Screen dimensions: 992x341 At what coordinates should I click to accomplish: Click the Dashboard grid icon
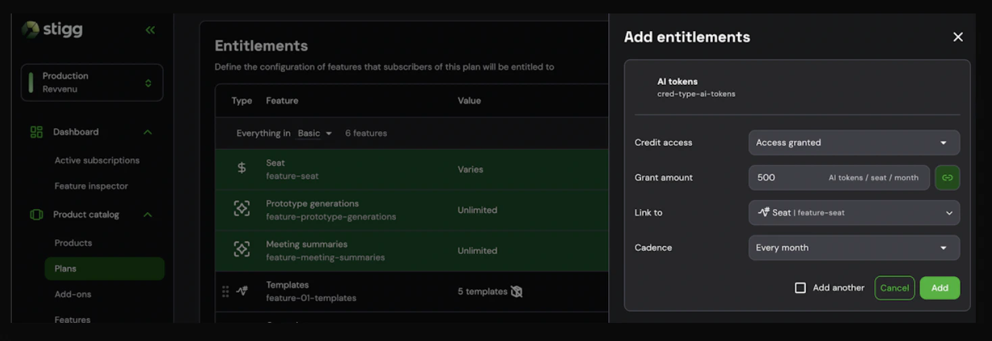click(x=36, y=132)
